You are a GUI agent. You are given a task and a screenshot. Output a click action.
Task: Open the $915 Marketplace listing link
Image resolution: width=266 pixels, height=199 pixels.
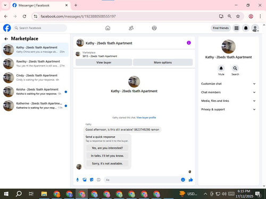(x=100, y=56)
